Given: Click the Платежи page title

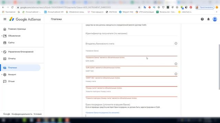Looking at the screenshot, I should [56, 19].
